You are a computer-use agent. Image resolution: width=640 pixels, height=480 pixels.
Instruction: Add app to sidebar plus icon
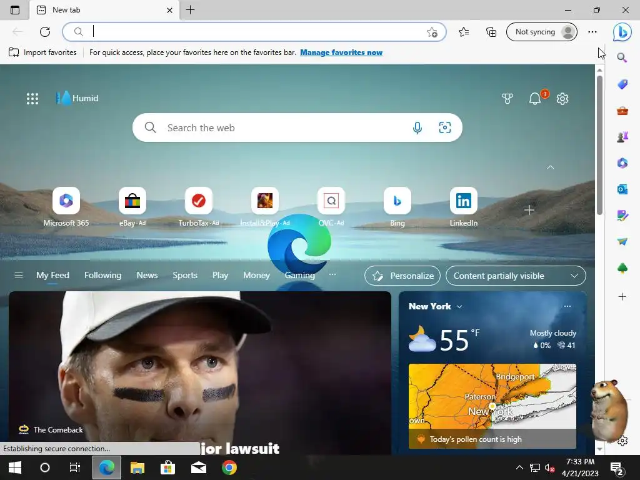pyautogui.click(x=622, y=297)
